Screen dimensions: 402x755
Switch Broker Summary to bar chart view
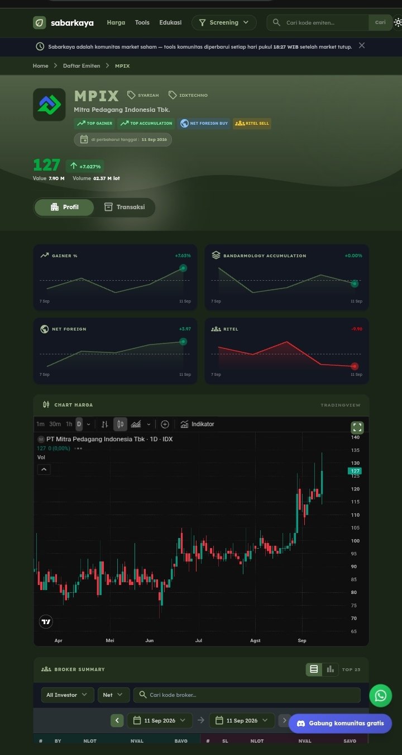330,669
